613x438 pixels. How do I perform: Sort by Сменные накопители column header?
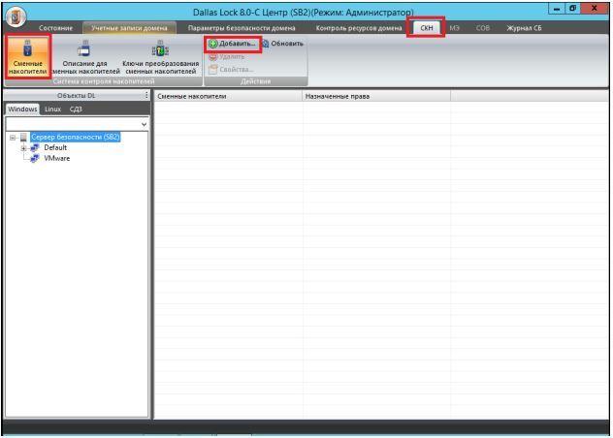pos(228,96)
